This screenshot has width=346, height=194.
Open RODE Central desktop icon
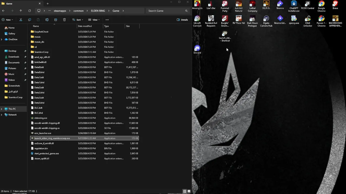[x=308, y=5]
